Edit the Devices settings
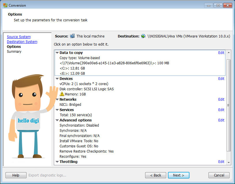 click(221, 79)
